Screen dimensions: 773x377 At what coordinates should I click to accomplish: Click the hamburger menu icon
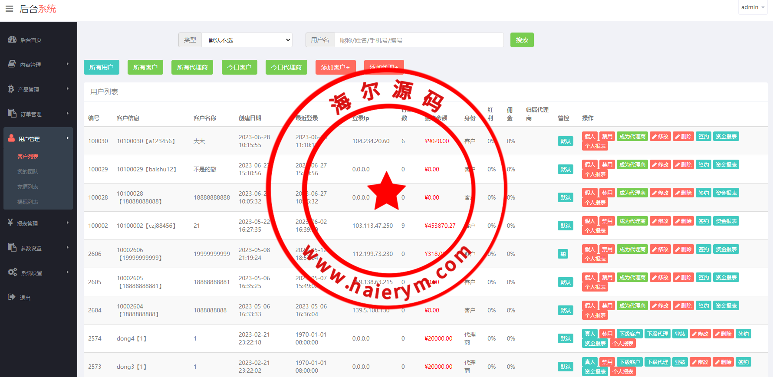tap(9, 9)
